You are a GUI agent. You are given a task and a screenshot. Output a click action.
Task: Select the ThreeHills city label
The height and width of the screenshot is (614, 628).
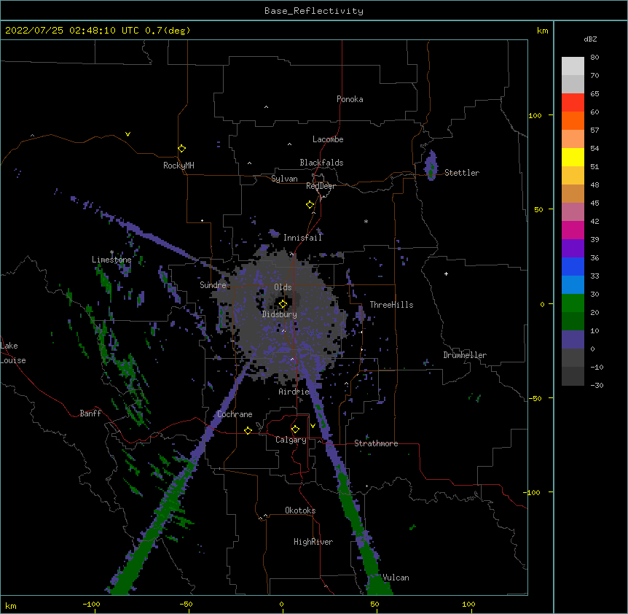pos(391,305)
